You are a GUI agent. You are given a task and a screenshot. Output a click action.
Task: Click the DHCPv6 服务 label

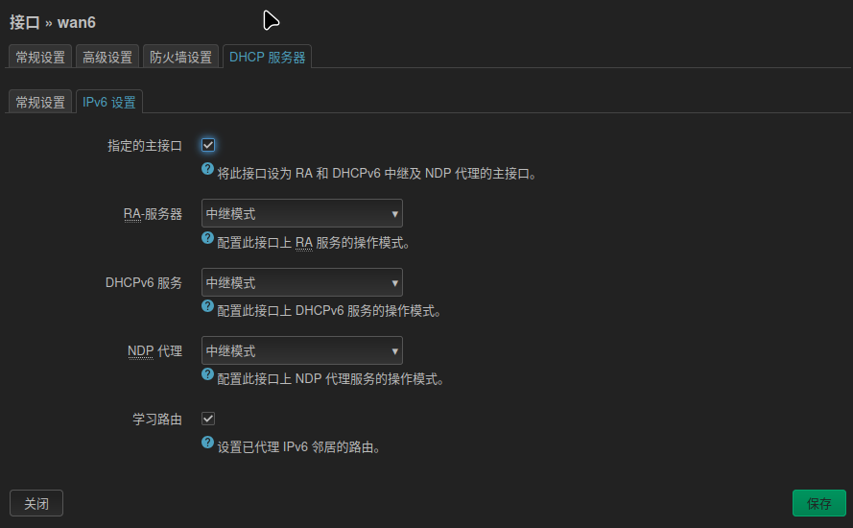[x=144, y=283]
